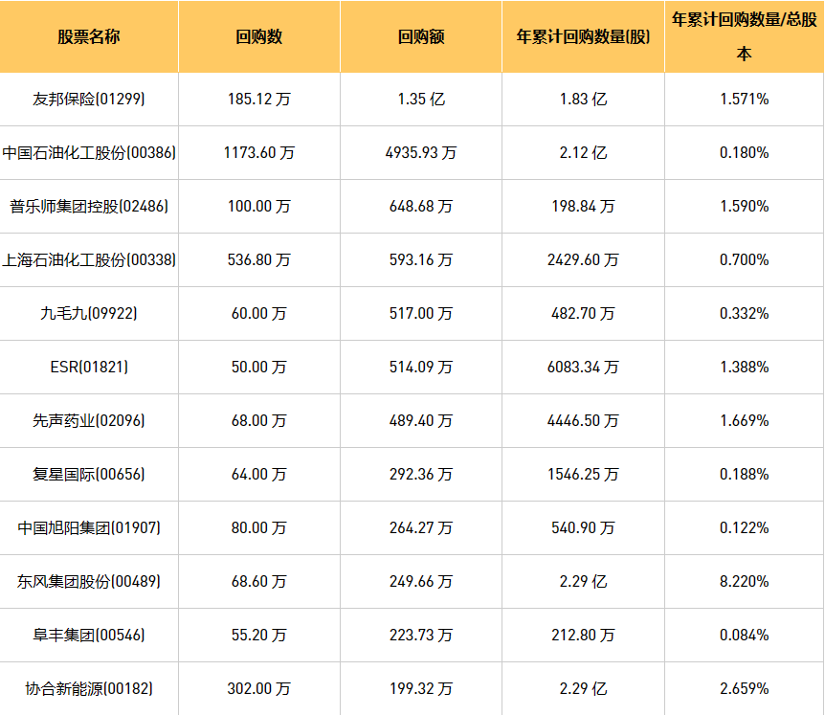
Task: Open the ESR(01821) stock entry
Action: tap(89, 367)
